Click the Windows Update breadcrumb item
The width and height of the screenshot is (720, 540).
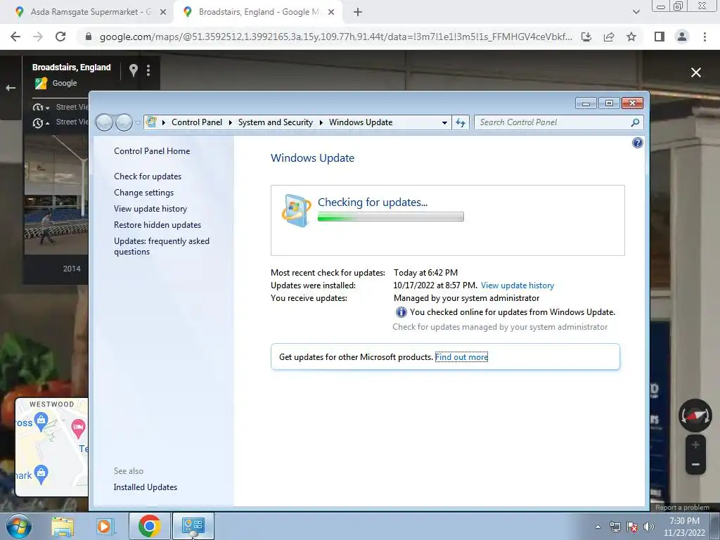pyautogui.click(x=361, y=122)
